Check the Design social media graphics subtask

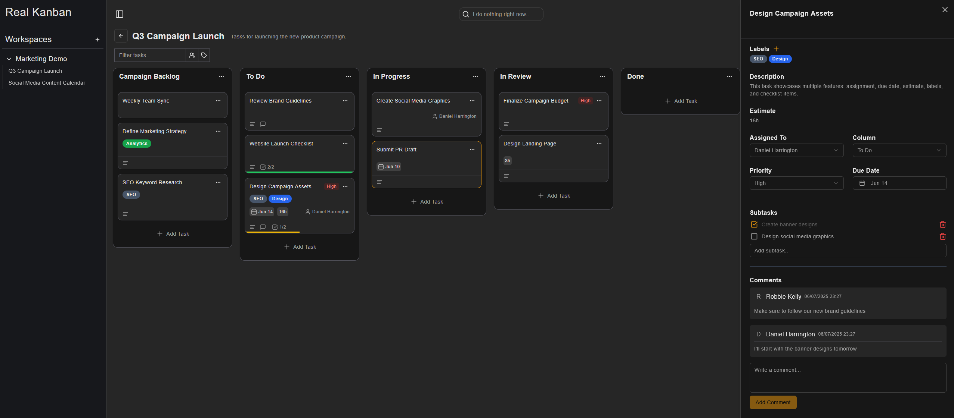(x=754, y=236)
